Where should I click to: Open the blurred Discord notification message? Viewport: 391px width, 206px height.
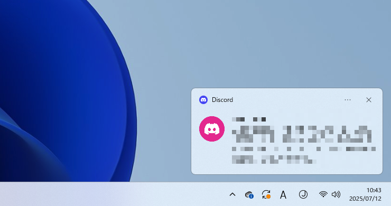coord(303,140)
